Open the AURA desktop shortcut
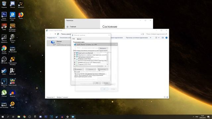The image size is (212, 119). 4,27
